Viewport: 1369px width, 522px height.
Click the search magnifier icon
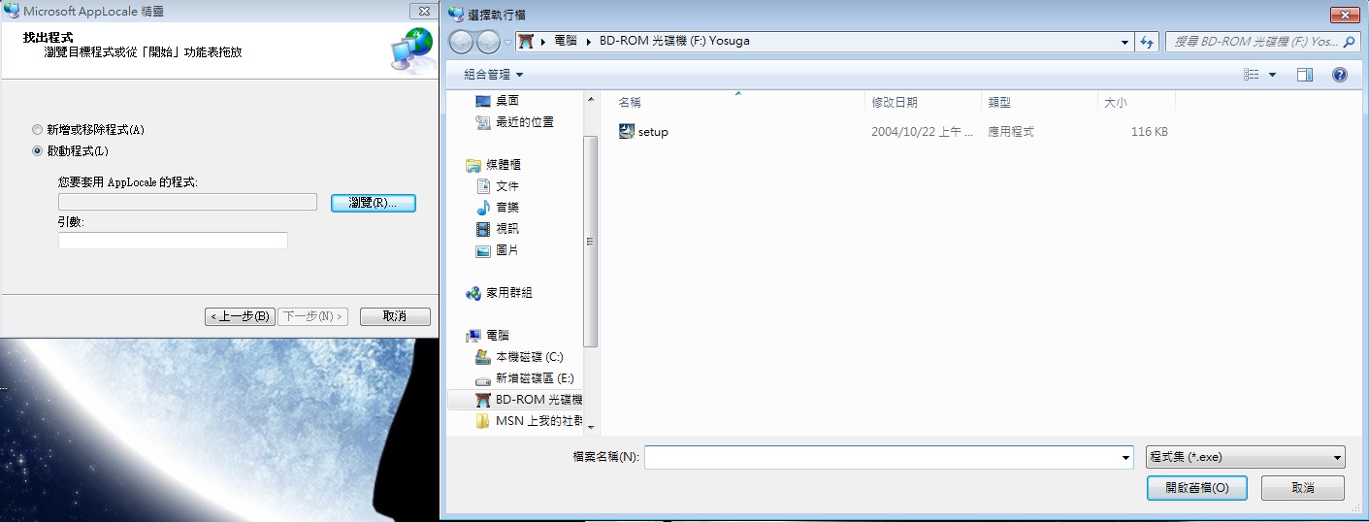[x=1350, y=42]
